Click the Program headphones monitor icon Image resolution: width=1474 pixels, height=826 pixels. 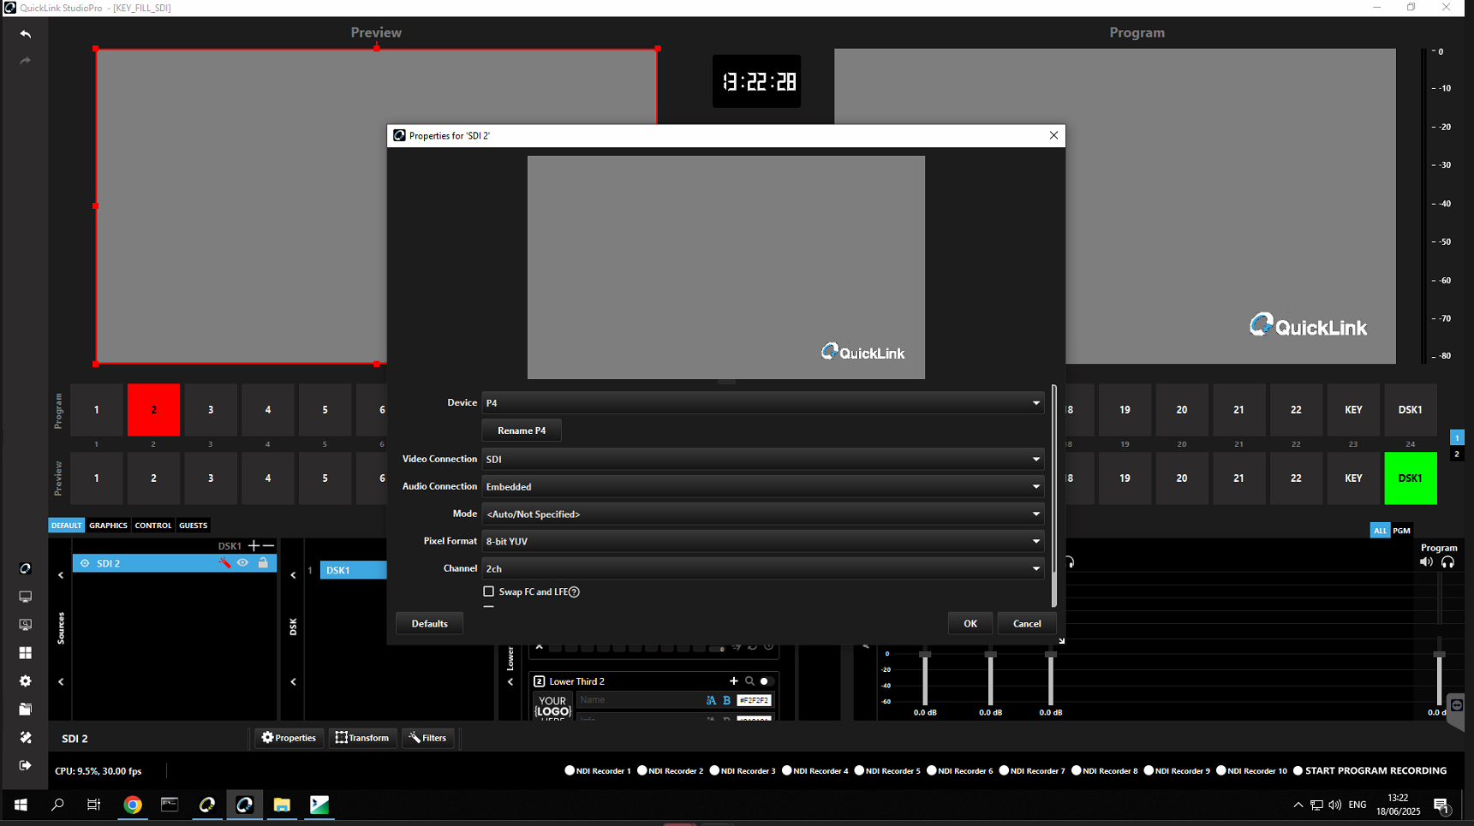click(1447, 562)
